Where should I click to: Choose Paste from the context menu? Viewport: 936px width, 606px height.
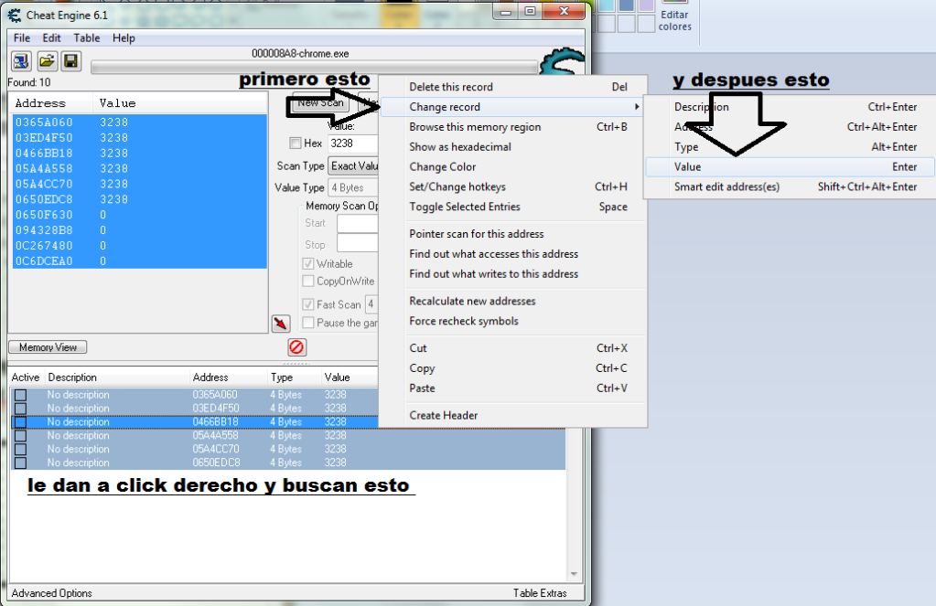512,388
